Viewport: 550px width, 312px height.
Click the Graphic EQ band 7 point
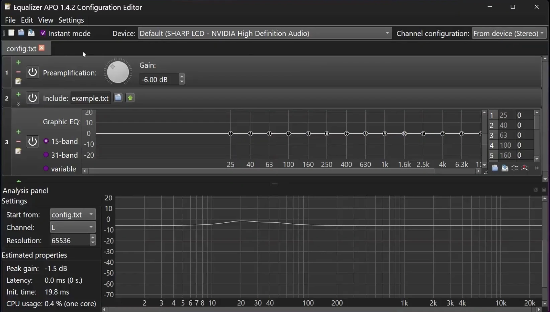click(347, 134)
